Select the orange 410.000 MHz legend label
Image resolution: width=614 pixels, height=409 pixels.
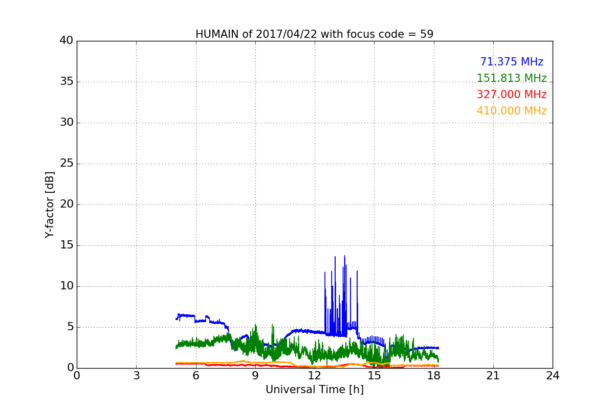(512, 111)
